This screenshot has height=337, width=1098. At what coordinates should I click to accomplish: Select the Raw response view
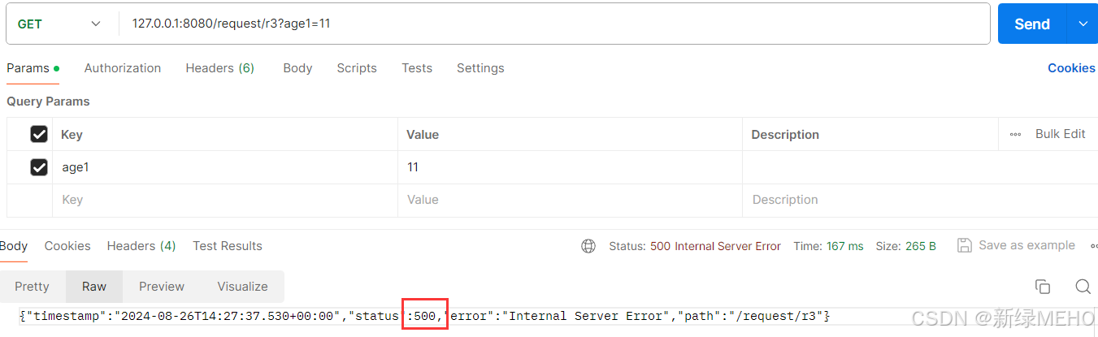coord(94,287)
